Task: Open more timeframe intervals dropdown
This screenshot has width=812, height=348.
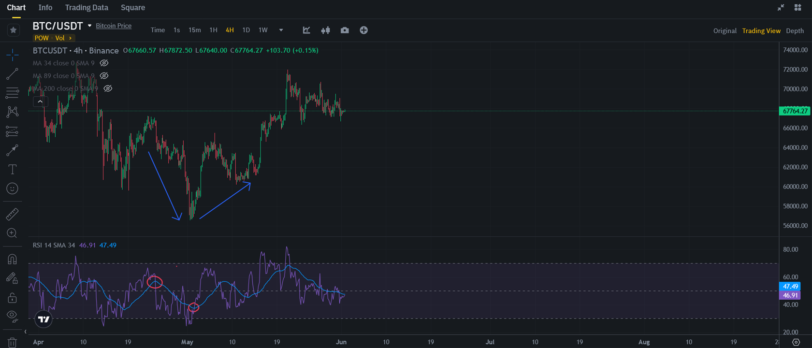Action: pyautogui.click(x=281, y=30)
